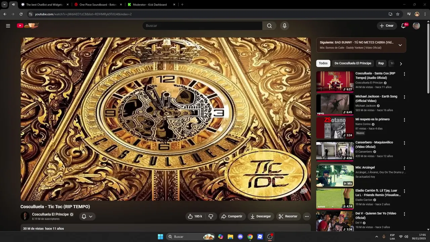
Task: Switch to One Piece Soundboard tab
Action: click(x=98, y=5)
